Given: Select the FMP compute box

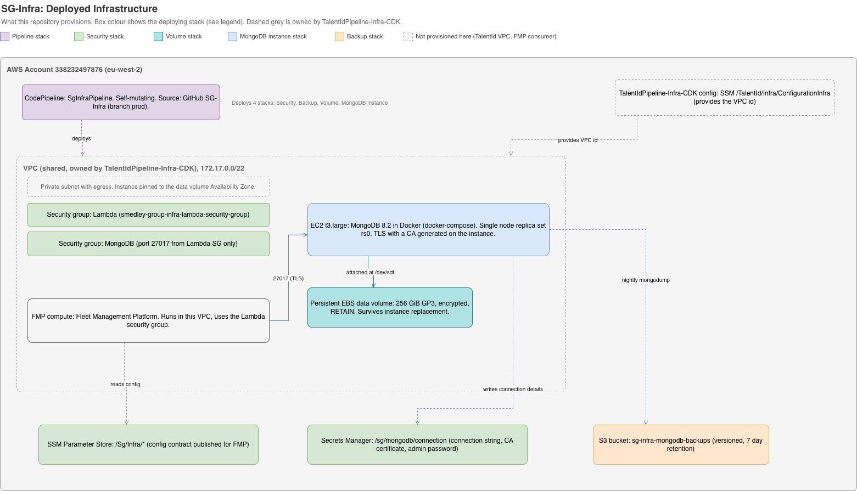Looking at the screenshot, I should 148,320.
